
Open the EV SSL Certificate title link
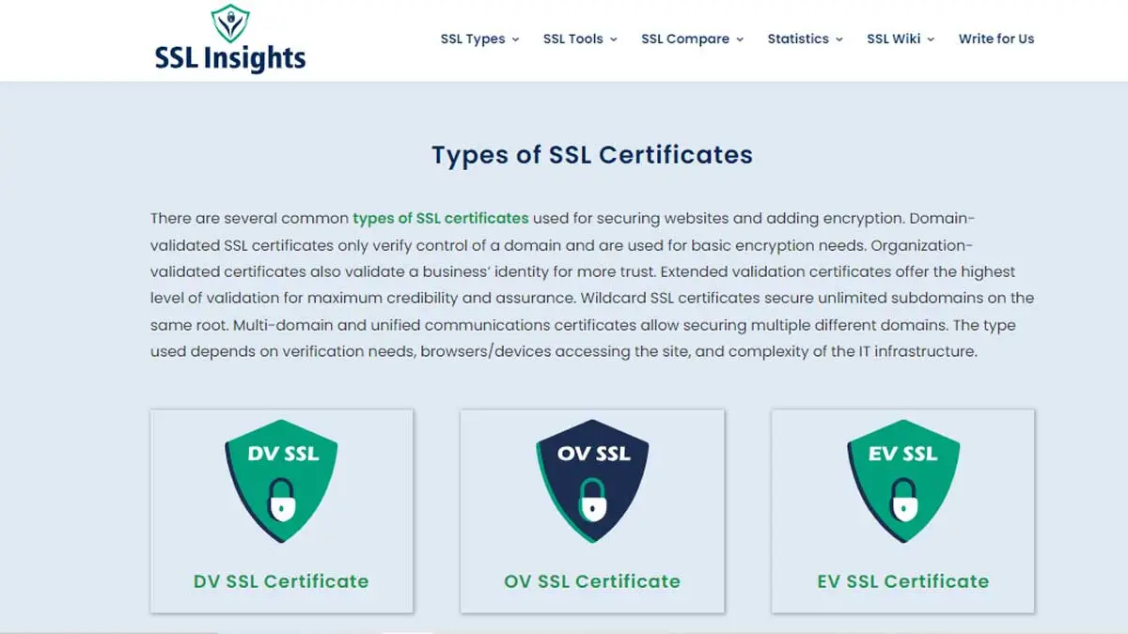pyautogui.click(x=902, y=581)
